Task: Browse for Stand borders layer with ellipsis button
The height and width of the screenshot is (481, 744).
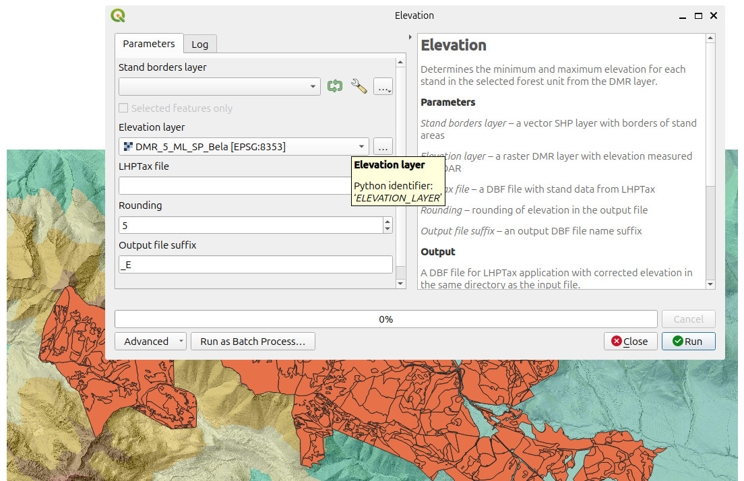Action: point(383,86)
